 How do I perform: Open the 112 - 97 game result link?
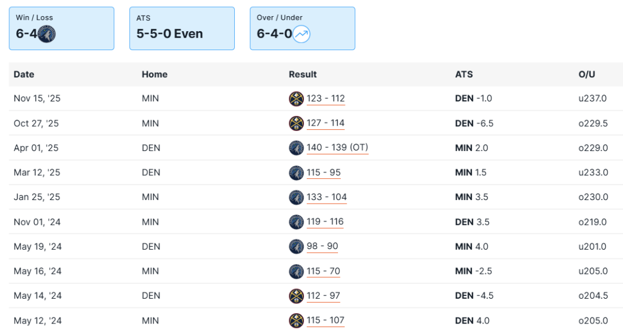tap(323, 296)
